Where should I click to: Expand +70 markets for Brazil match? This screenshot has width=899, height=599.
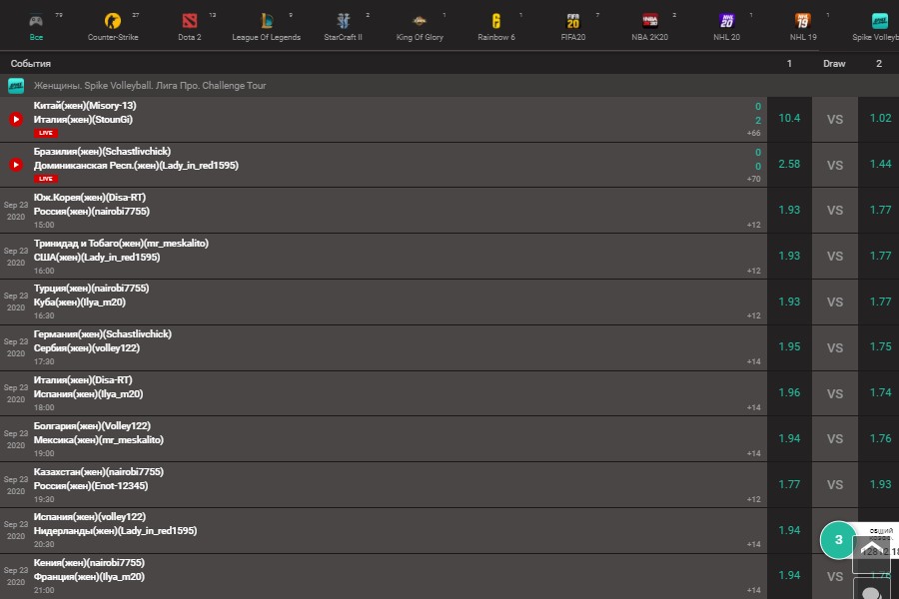pos(753,179)
